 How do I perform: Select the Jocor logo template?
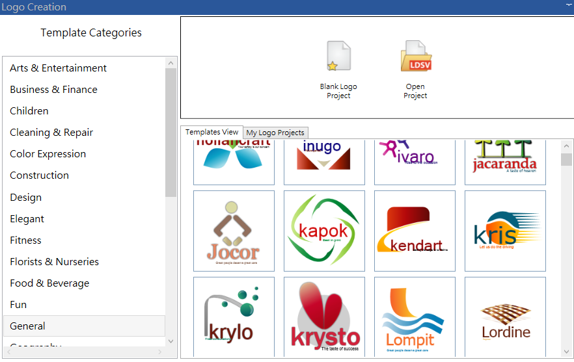coord(234,231)
